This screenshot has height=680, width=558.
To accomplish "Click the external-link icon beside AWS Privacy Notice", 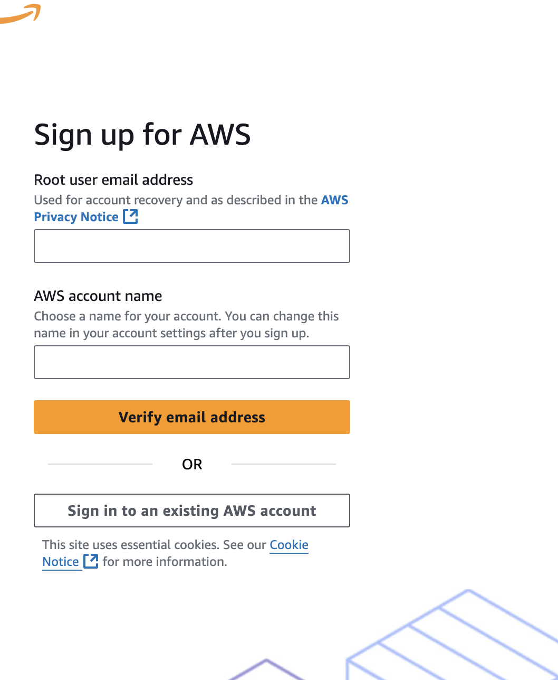I will click(130, 216).
